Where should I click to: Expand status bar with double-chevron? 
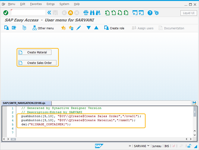click(130, 146)
